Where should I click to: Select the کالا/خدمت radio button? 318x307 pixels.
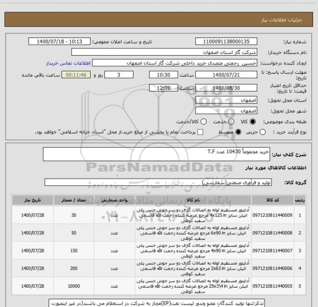point(203,122)
